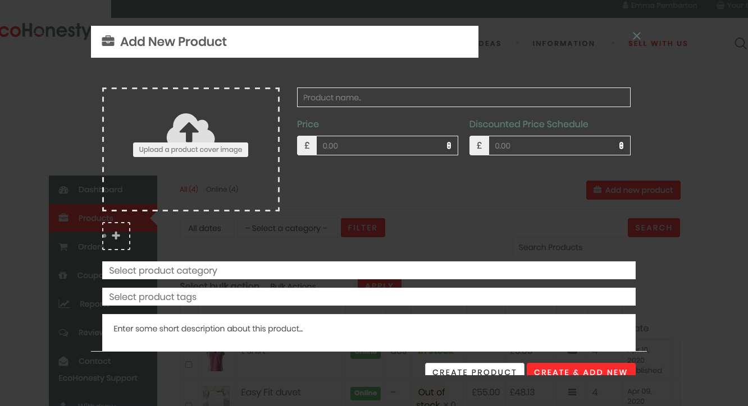
Task: Click the T-shirt product thumbnail
Action: (x=216, y=361)
